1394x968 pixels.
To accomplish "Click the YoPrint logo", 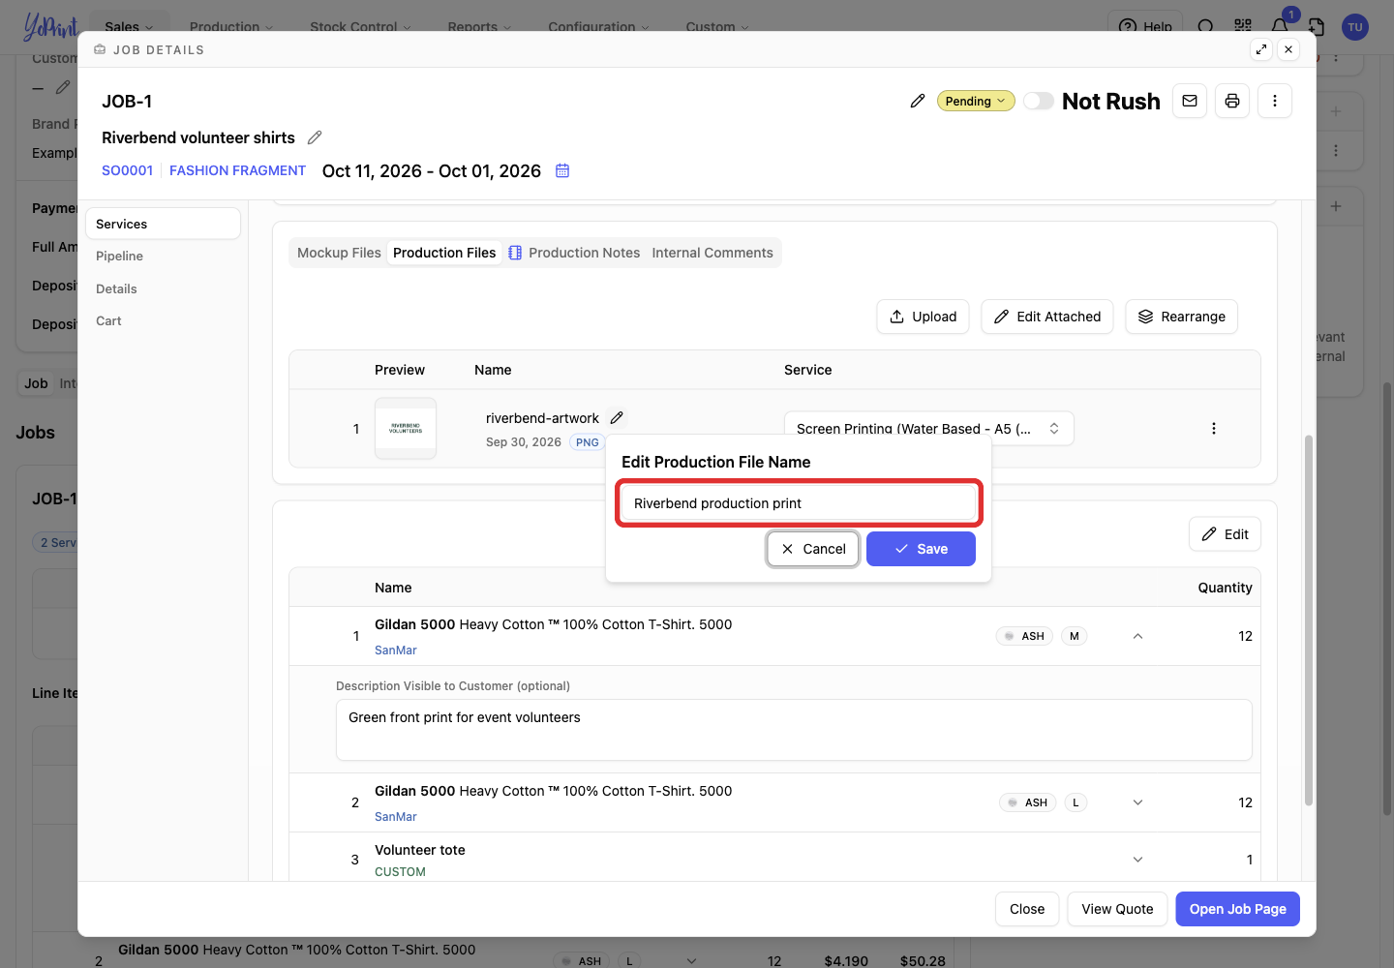I will coord(50,26).
